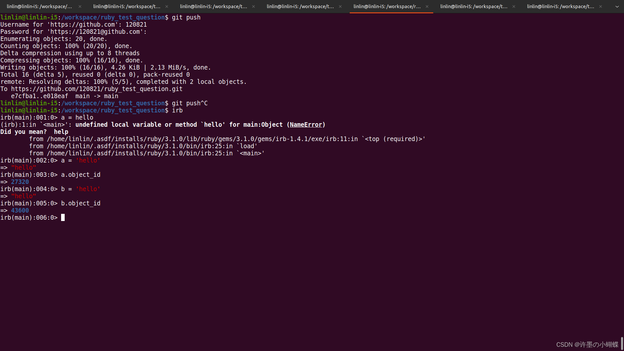This screenshot has height=351, width=624.
Task: Switch to the fourth terminal tab
Action: 300,6
